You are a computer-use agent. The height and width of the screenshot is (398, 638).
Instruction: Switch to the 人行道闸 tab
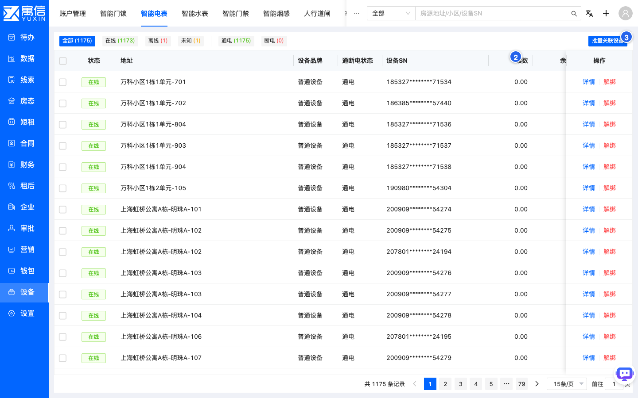coord(317,14)
